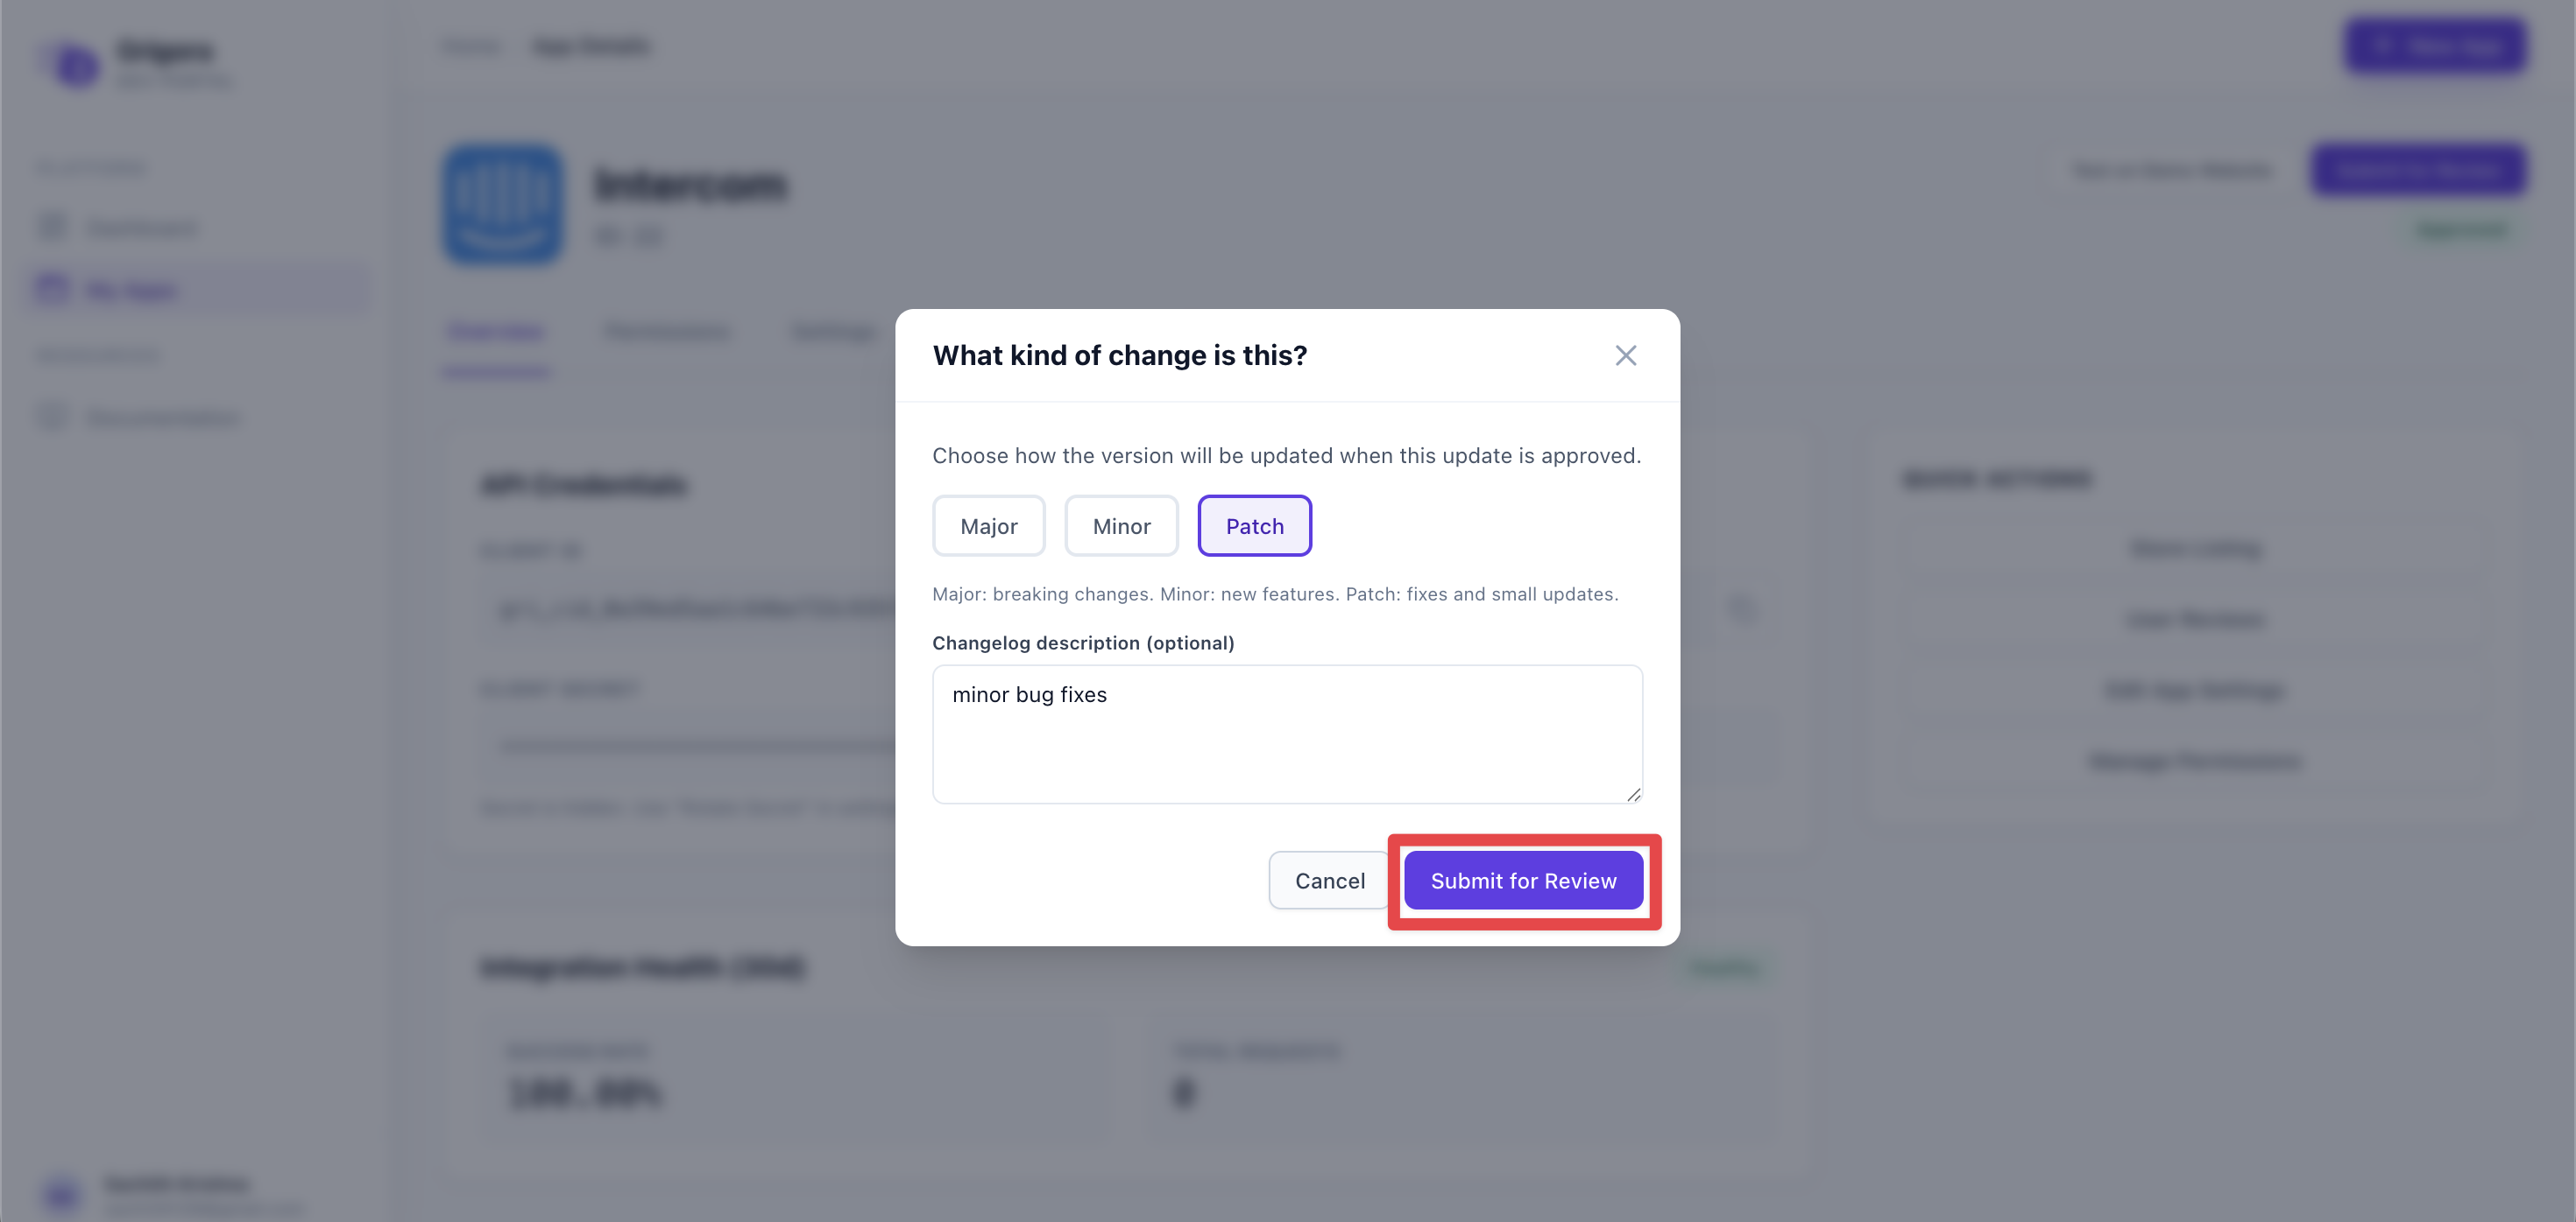Click the Dashboard icon in the sidebar
Screen dimensions: 2576x1222
[x=52, y=227]
